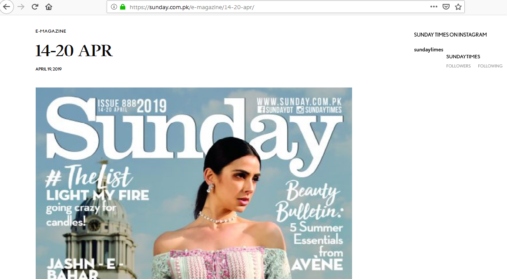
Task: Open the sundaytimes Instagram profile link
Action: (428, 50)
